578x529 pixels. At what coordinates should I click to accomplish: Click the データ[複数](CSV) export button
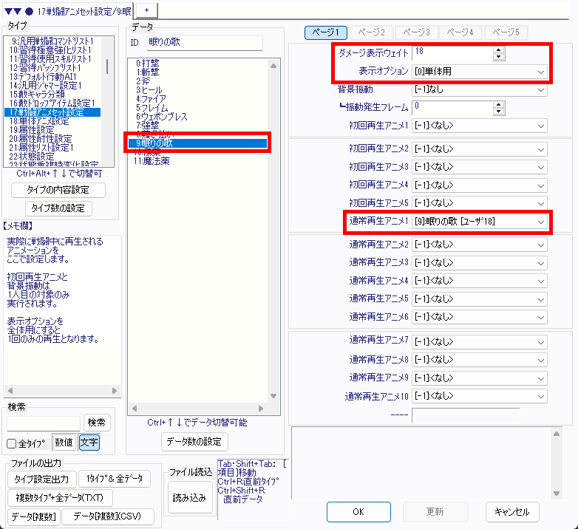[108, 516]
